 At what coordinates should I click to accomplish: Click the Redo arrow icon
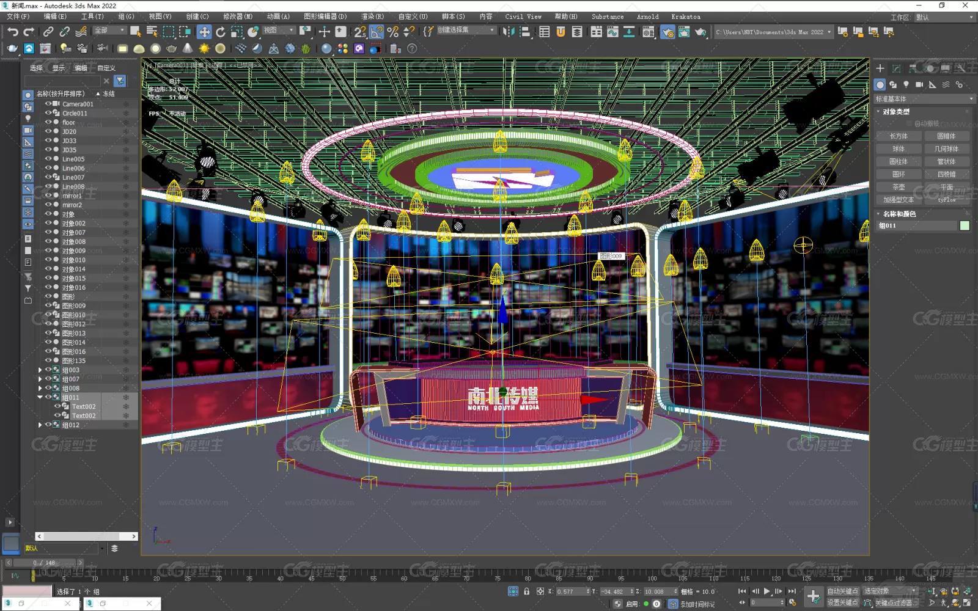click(x=29, y=32)
